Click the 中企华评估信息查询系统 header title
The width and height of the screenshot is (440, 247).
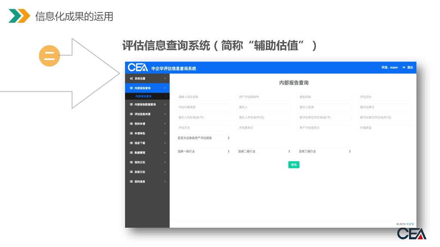click(174, 68)
